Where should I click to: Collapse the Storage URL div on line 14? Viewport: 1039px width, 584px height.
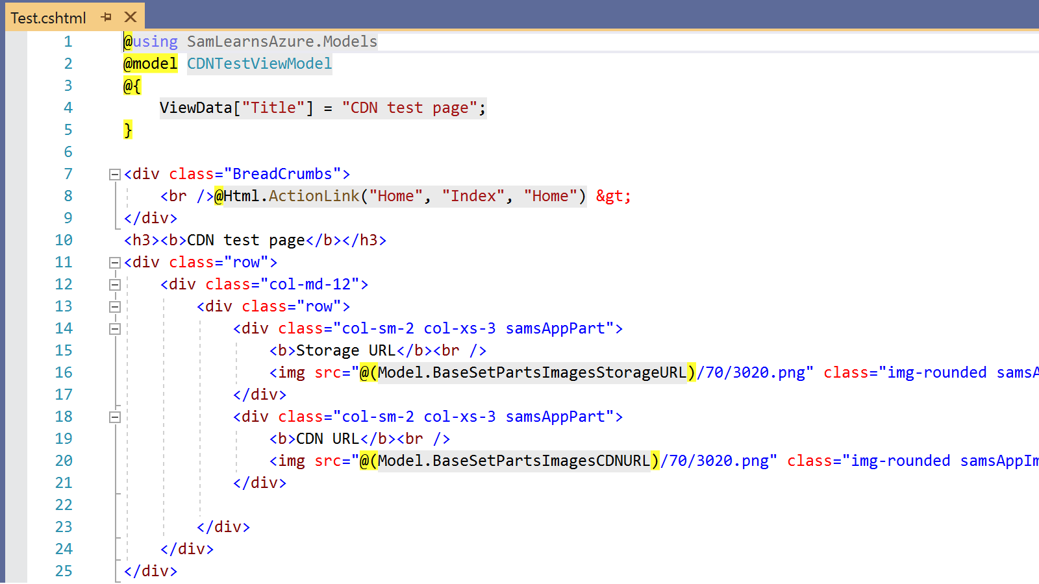pyautogui.click(x=115, y=329)
